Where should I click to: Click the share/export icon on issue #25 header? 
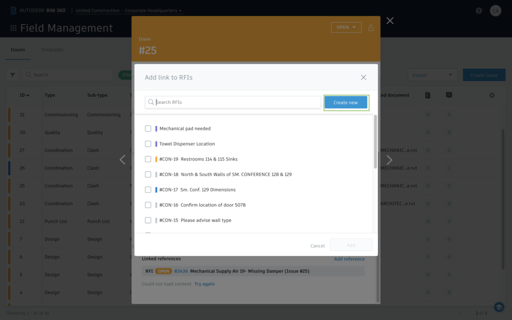click(371, 28)
